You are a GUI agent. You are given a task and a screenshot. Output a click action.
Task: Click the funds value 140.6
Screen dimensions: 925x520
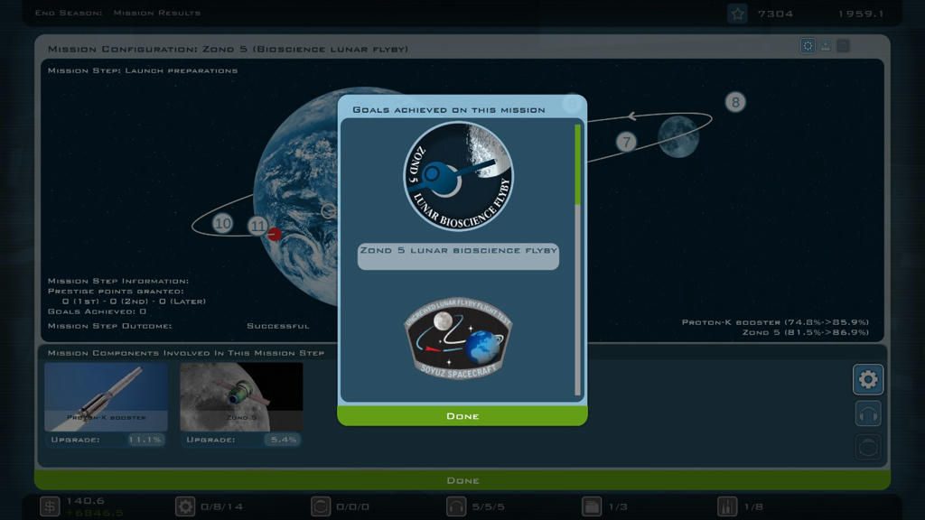click(86, 500)
